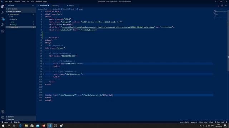The image size is (229, 128).
Task: Open the Search view in activity bar
Action: [3, 12]
